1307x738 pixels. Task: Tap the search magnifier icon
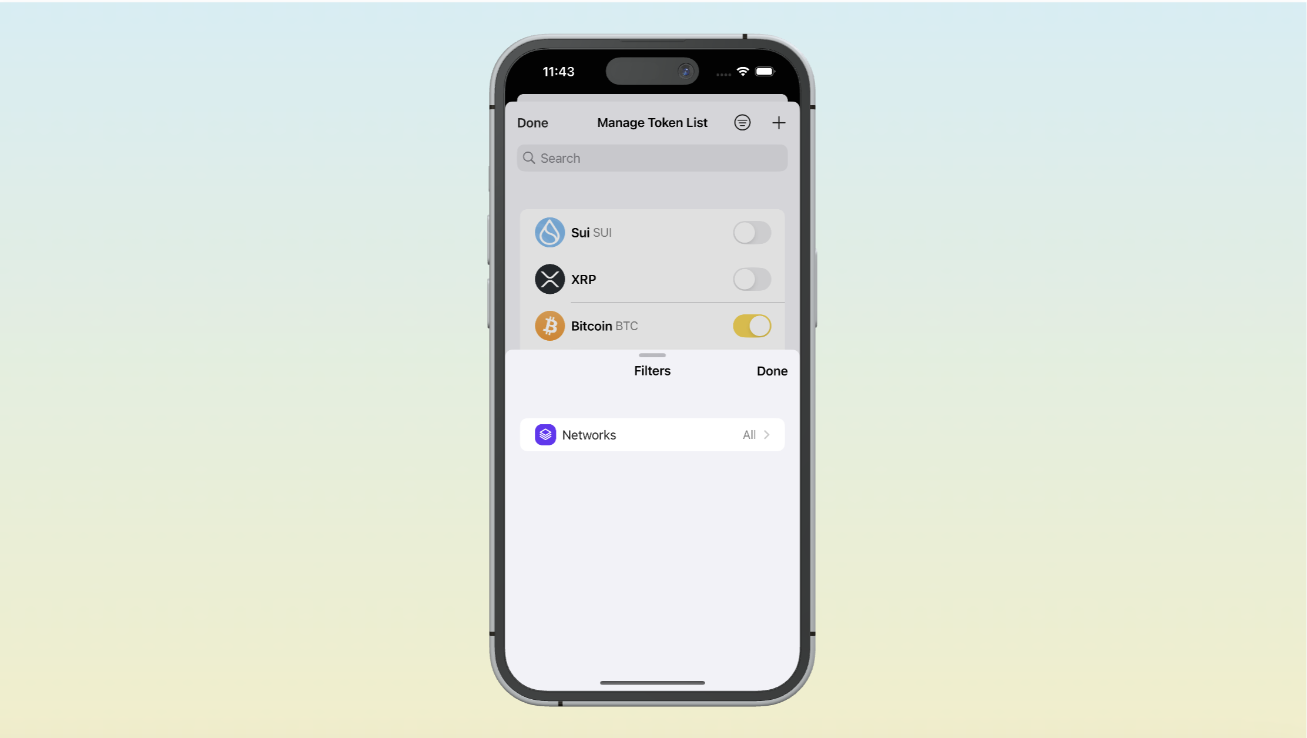point(529,158)
